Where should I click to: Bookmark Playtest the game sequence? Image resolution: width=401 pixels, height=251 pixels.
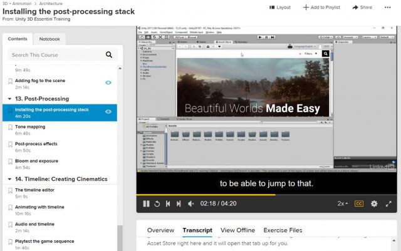10,242
